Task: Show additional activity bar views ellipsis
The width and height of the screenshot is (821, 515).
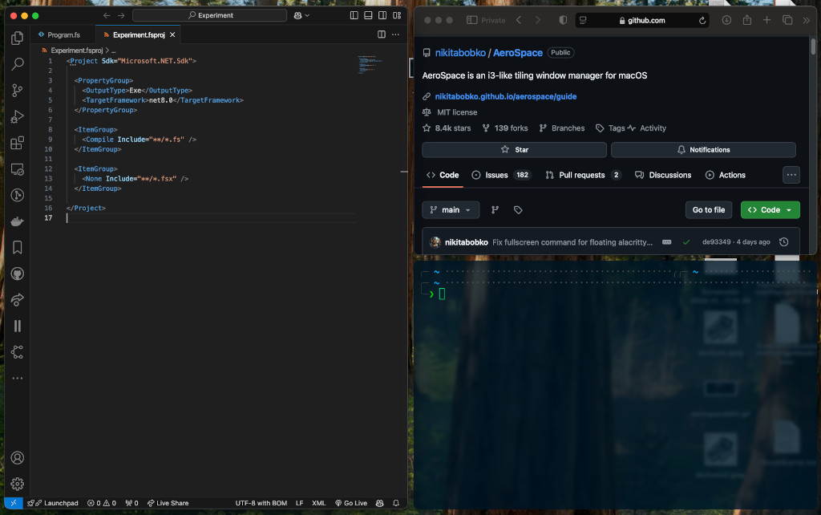Action: (x=18, y=379)
